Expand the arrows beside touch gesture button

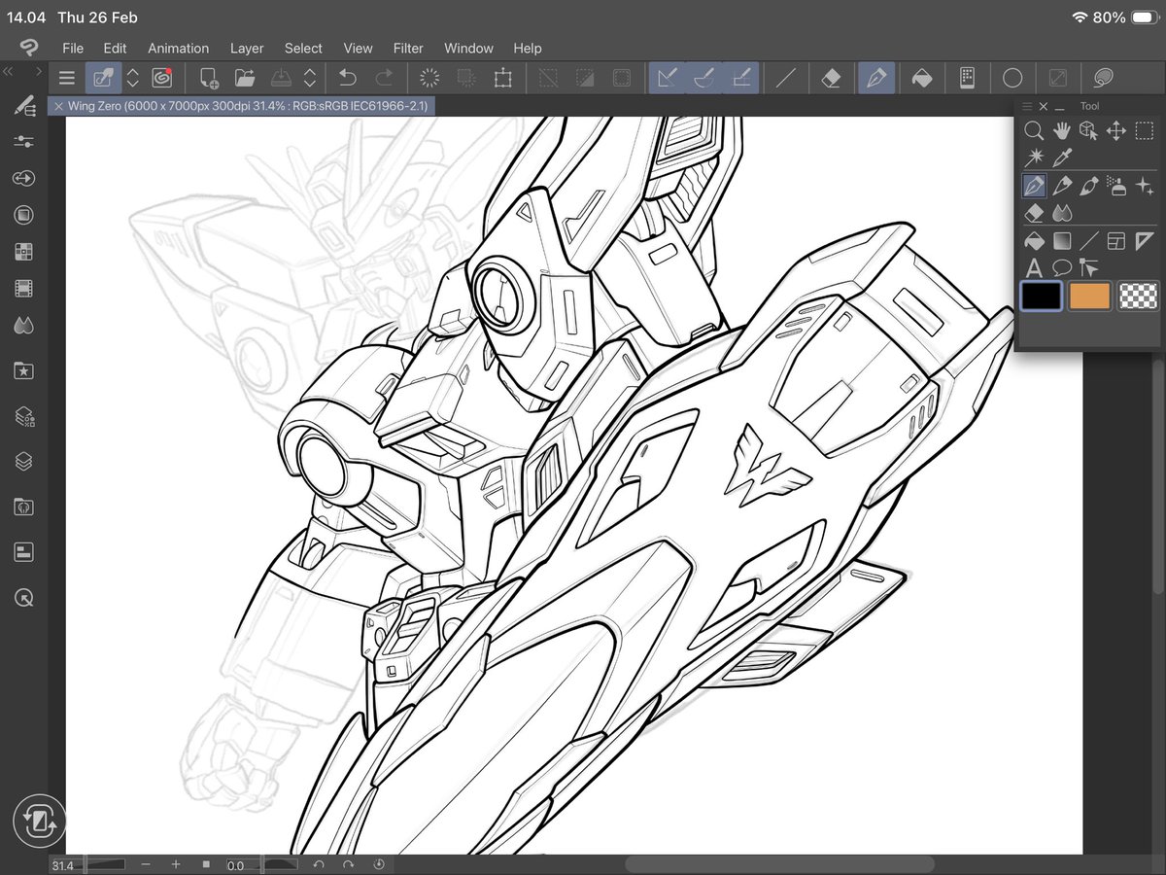[133, 78]
